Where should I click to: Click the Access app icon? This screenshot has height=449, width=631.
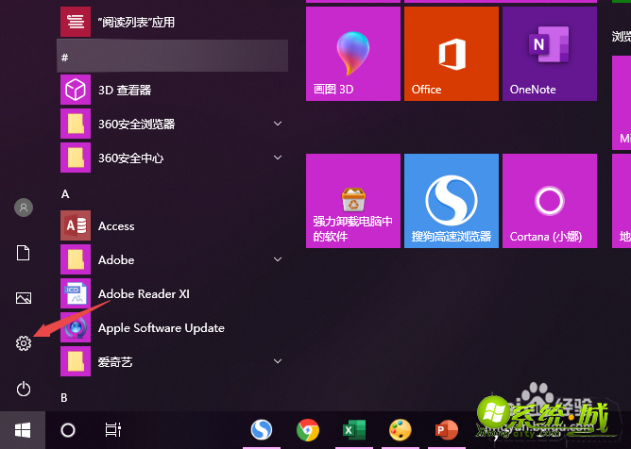pos(76,225)
